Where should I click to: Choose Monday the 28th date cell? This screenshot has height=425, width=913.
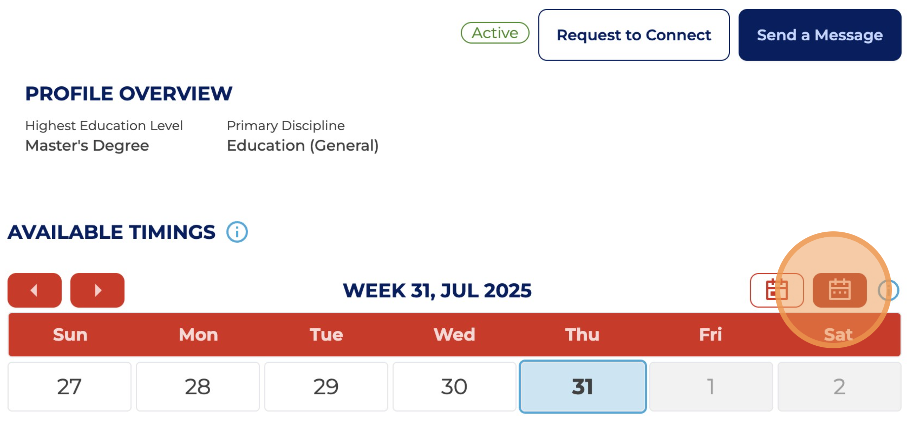(x=198, y=386)
